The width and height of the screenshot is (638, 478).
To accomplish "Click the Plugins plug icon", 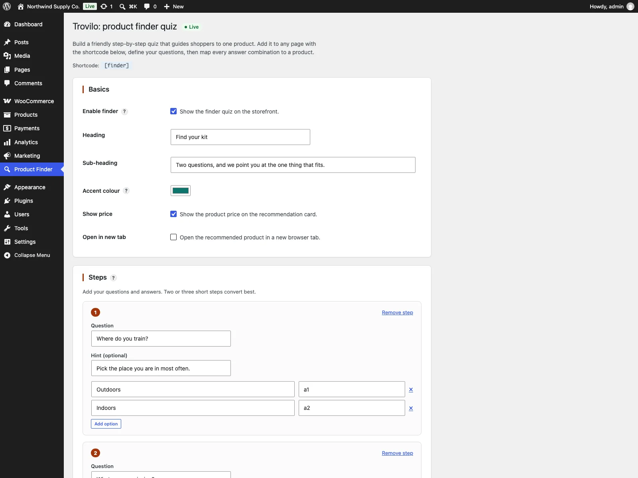I will 7,201.
